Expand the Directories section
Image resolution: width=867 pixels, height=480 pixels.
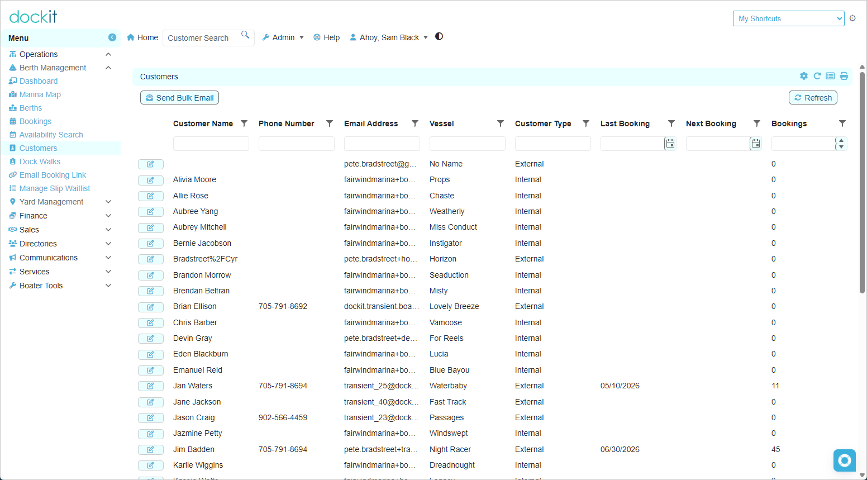pos(108,244)
